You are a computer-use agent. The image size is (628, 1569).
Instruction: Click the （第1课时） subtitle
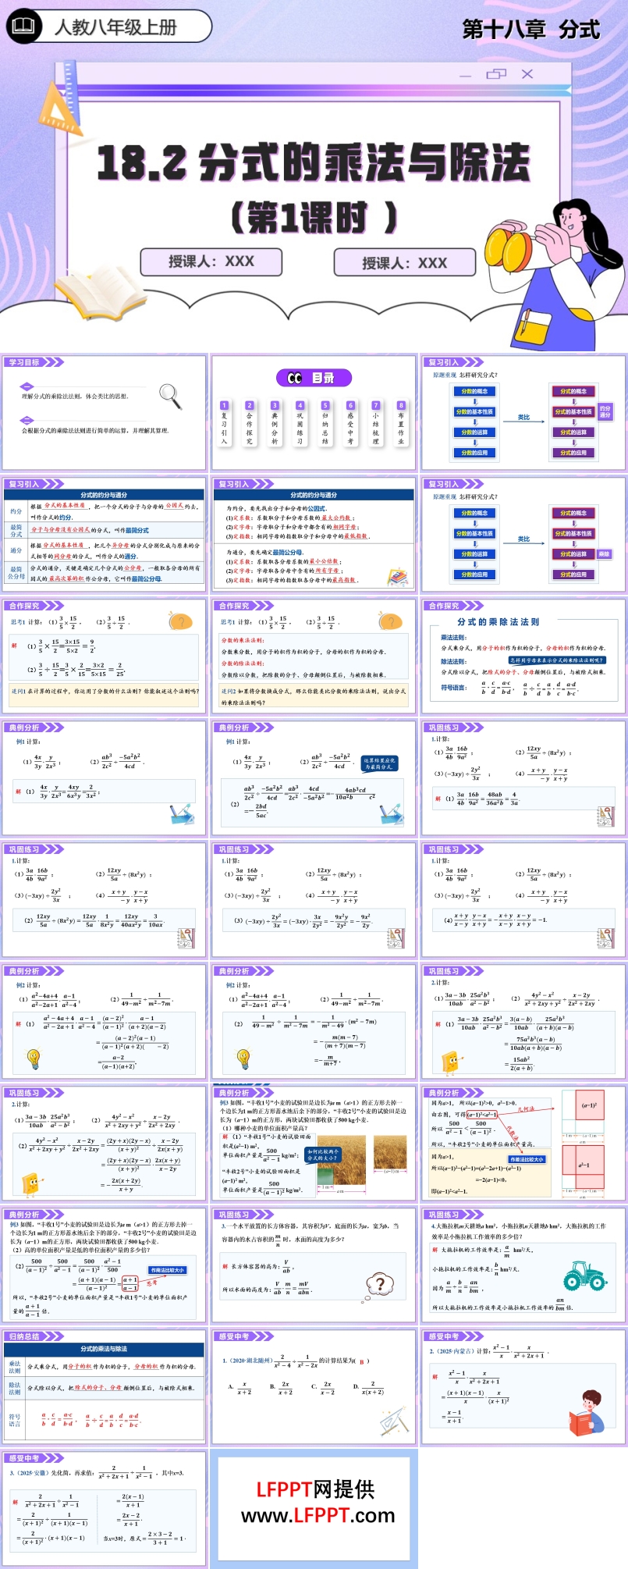pos(314,217)
